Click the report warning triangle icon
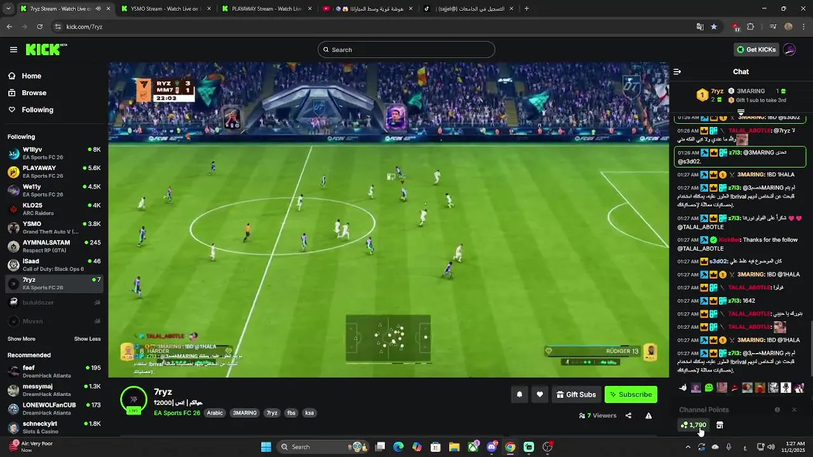Viewport: 813px width, 457px height. (648, 416)
